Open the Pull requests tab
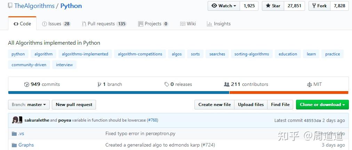Screen dimensions: 352x150 [x=104, y=24]
